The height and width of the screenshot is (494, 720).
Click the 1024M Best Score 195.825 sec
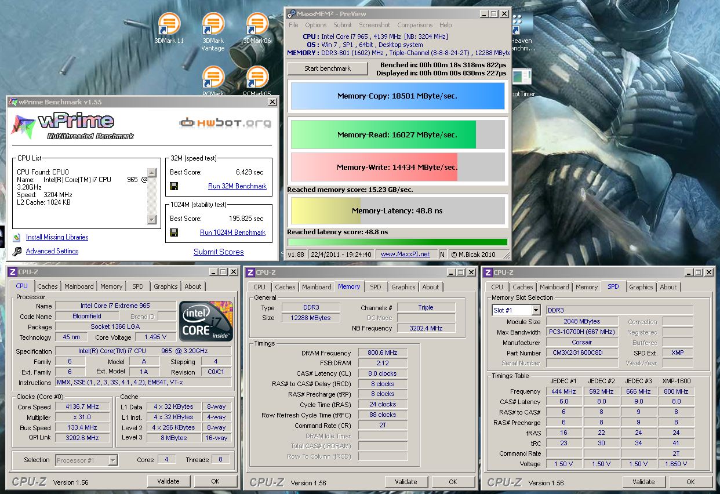coord(246,219)
